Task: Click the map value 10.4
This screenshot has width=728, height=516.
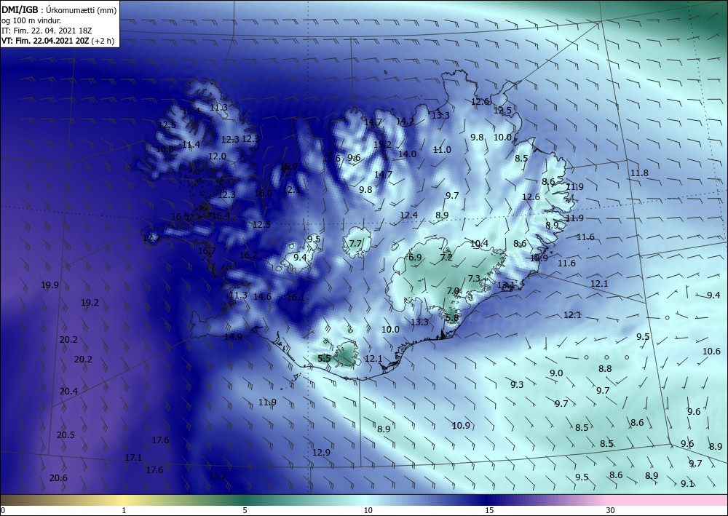Action: 479,243
